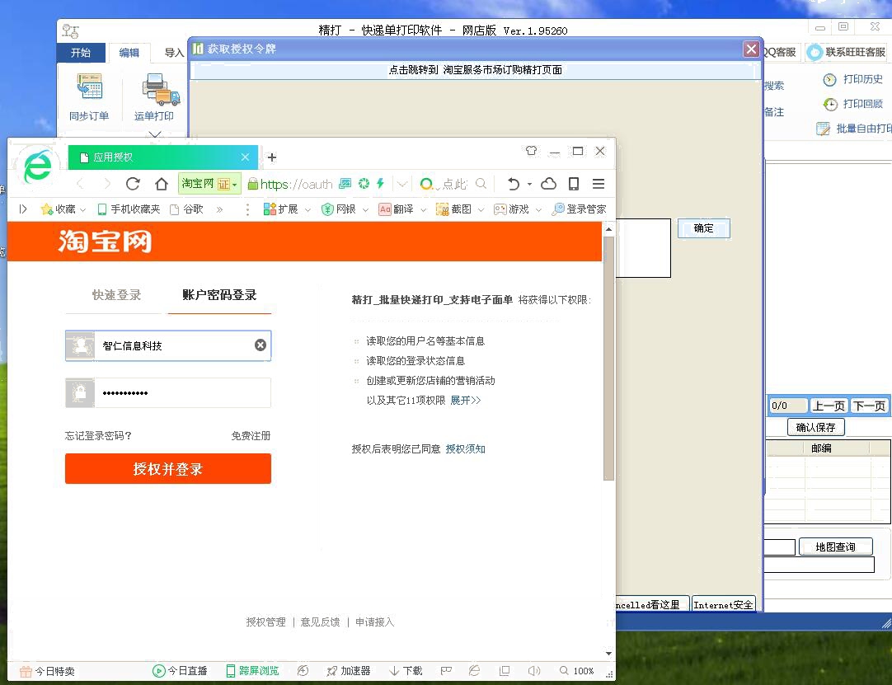This screenshot has height=685, width=892.
Task: Go to browser home page icon
Action: [162, 184]
